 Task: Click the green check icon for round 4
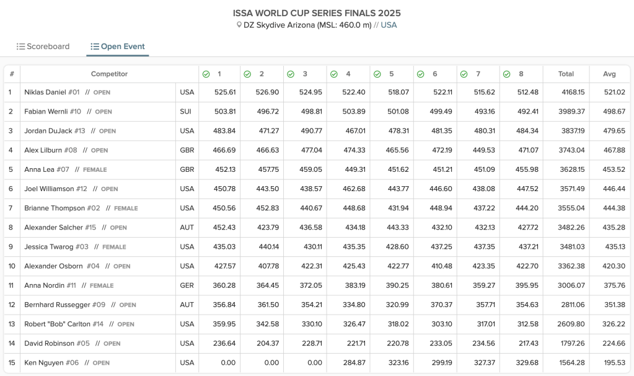(x=334, y=74)
